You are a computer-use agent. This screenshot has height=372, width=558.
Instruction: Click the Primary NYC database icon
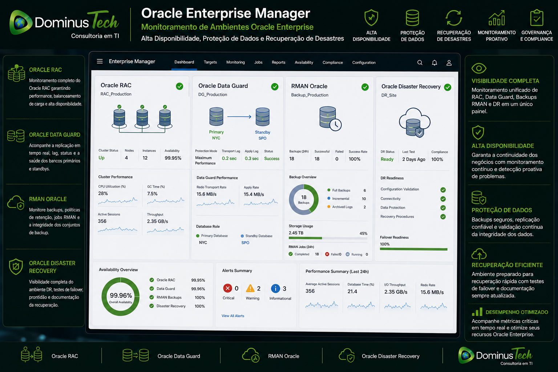point(216,117)
